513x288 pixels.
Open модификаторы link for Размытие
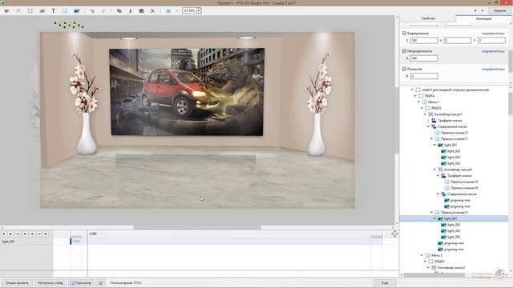pyautogui.click(x=493, y=70)
